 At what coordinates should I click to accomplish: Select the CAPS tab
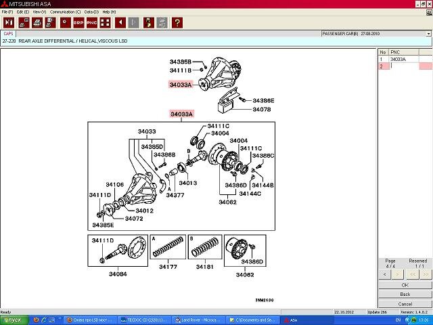[x=9, y=33]
